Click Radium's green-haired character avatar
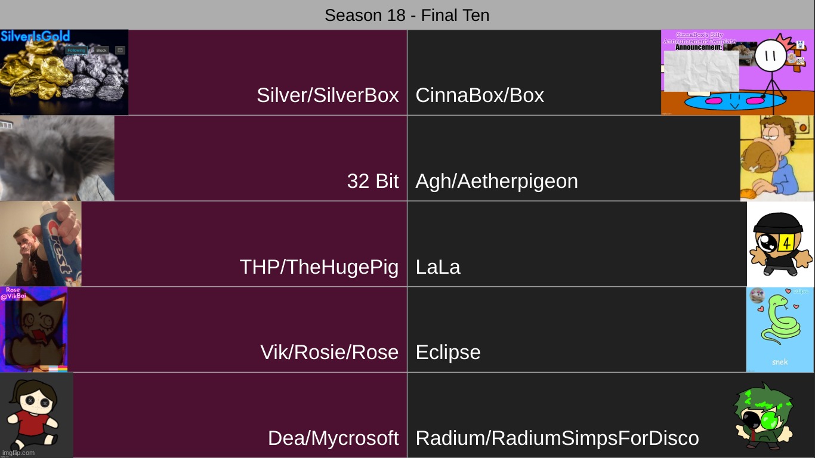Image resolution: width=815 pixels, height=458 pixels. [x=765, y=416]
